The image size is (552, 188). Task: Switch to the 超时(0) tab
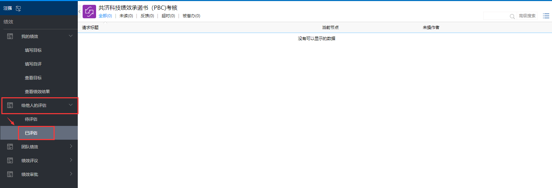click(168, 16)
